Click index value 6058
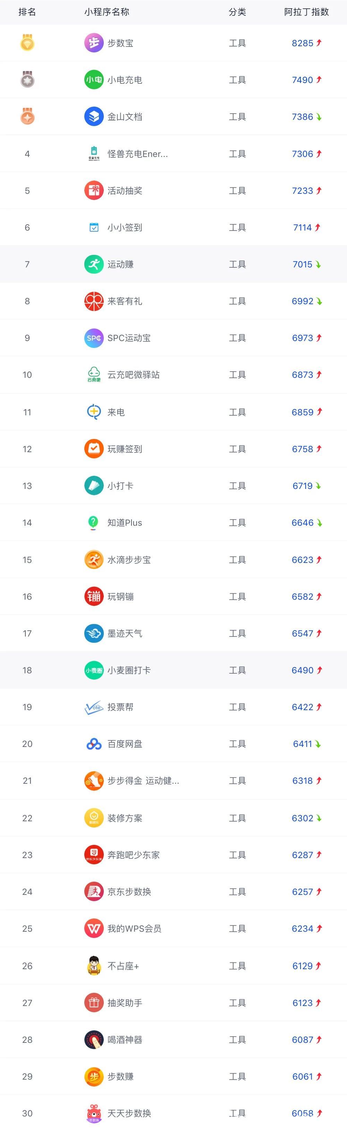The height and width of the screenshot is (1130, 347). tap(303, 1113)
